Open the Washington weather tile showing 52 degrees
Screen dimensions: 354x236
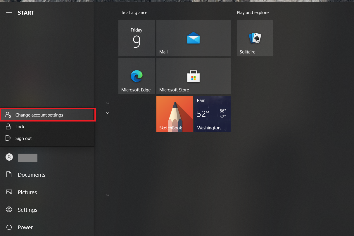click(x=213, y=114)
